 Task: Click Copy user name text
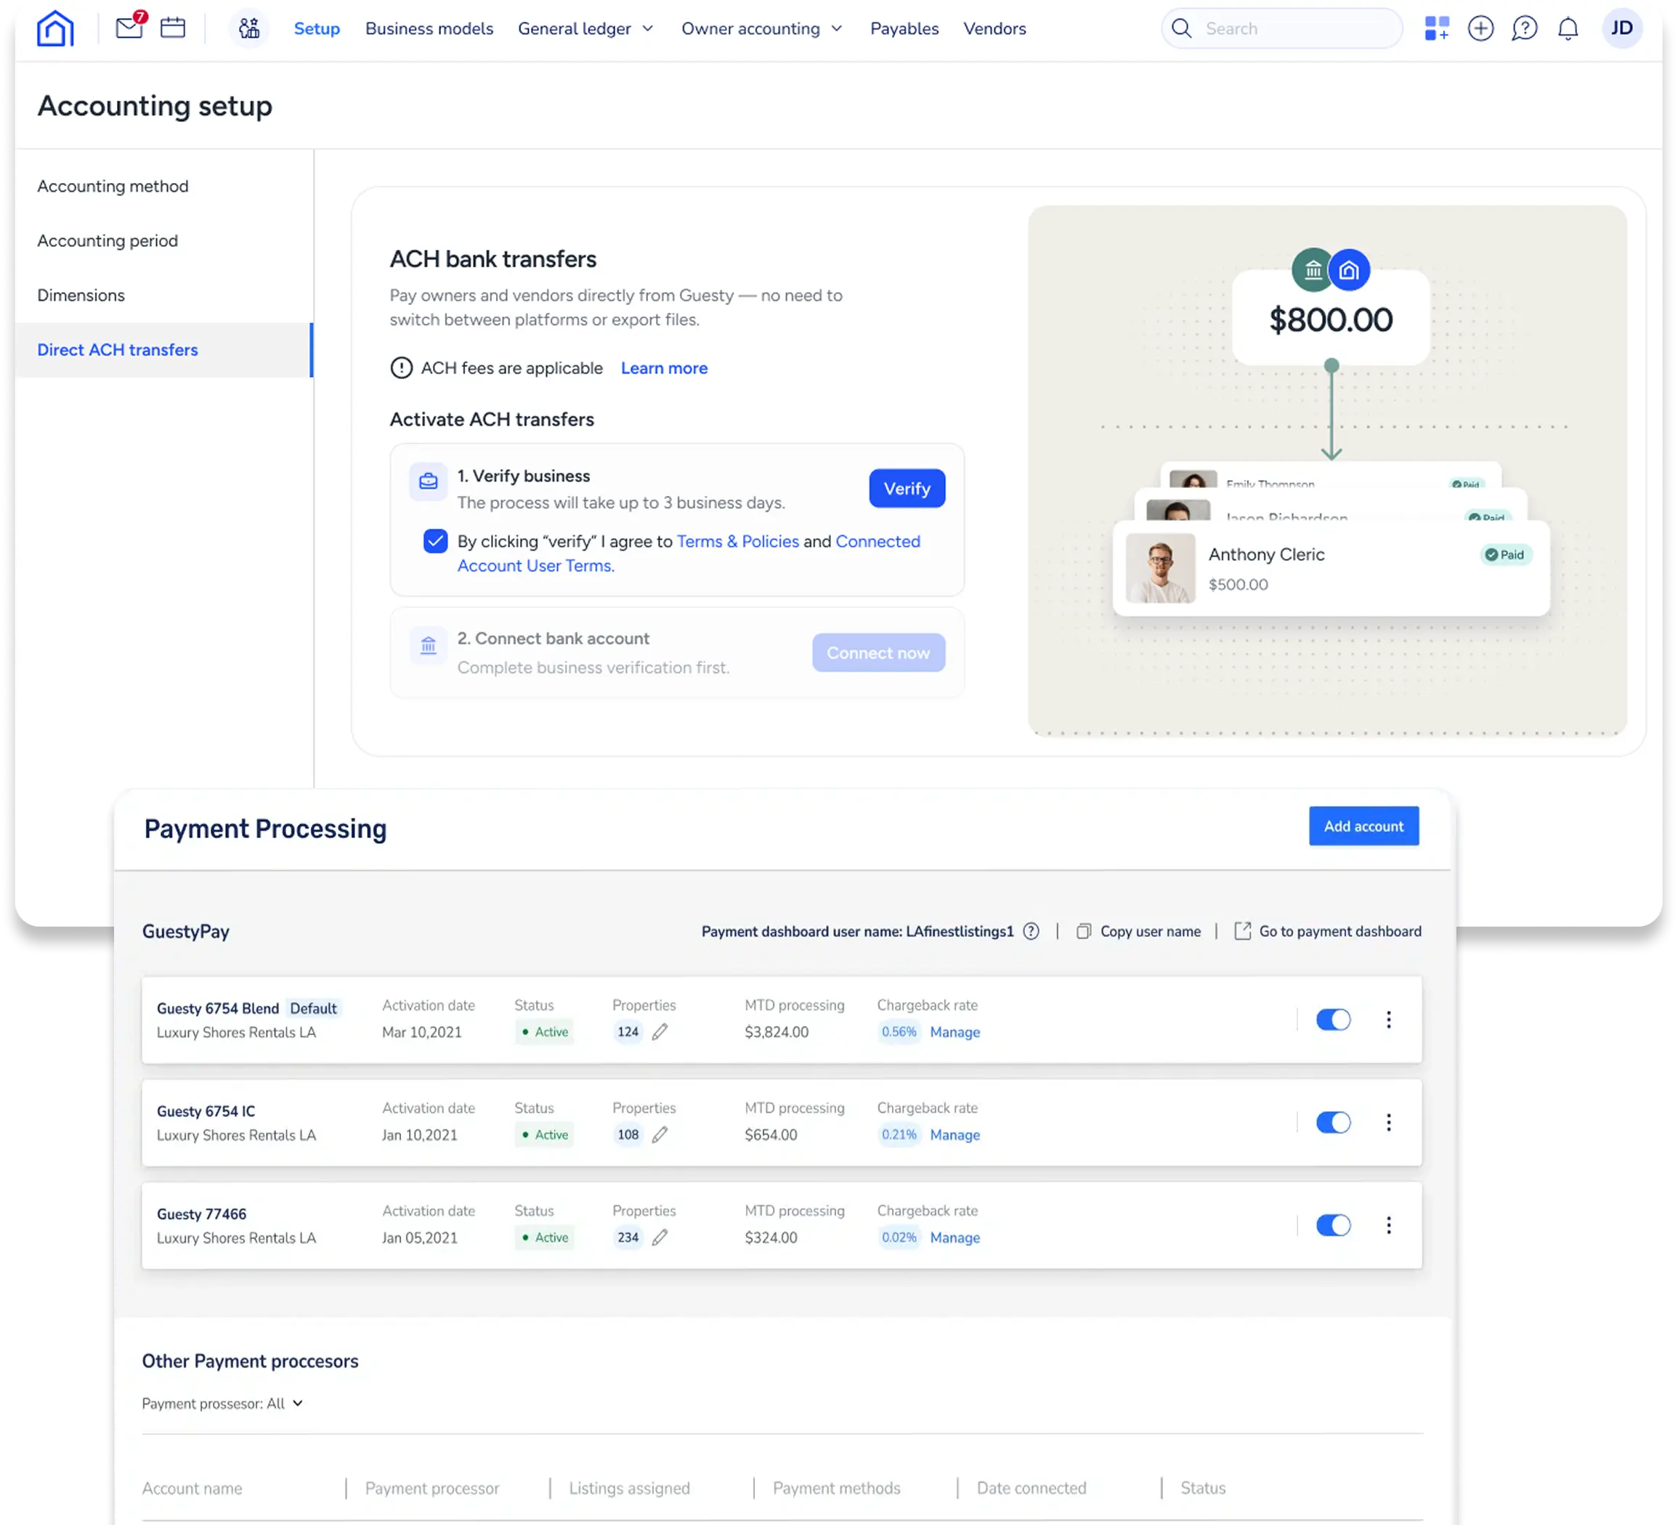click(1151, 931)
